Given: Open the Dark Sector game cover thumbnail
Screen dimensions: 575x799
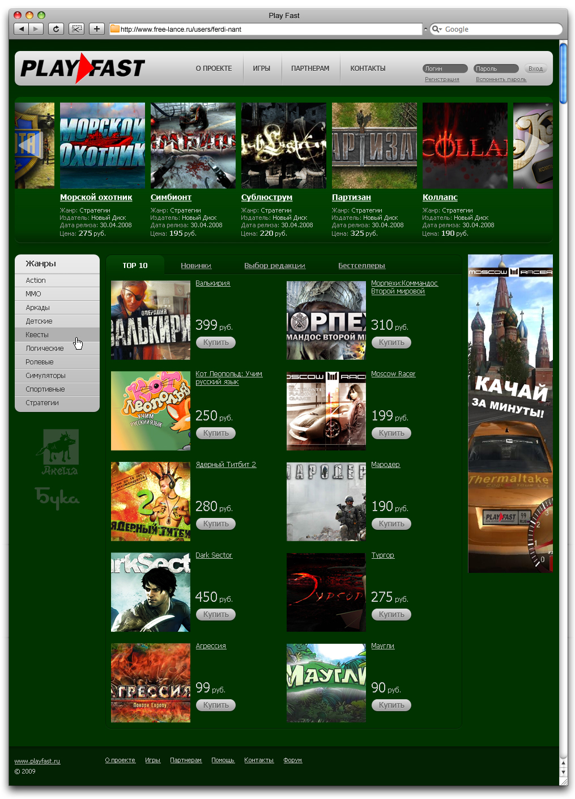Looking at the screenshot, I should pyautogui.click(x=151, y=592).
